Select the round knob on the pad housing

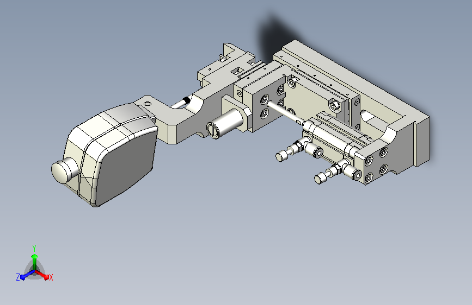click(64, 170)
